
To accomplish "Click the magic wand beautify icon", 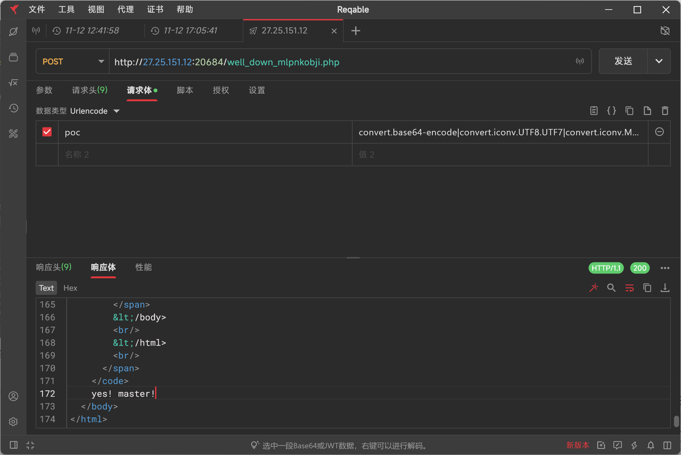I will pos(593,288).
